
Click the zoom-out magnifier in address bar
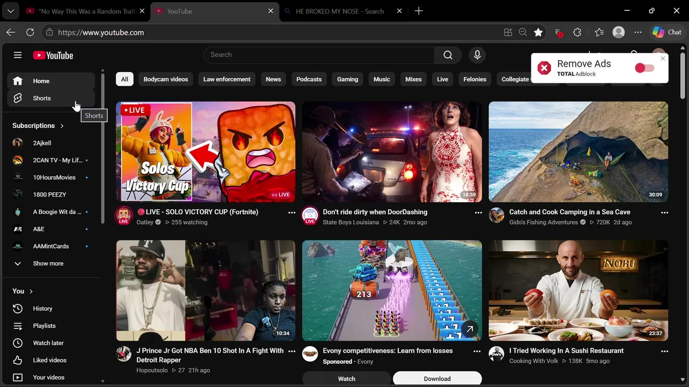click(523, 32)
